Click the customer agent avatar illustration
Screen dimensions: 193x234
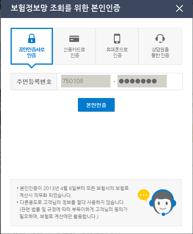pyautogui.click(x=163, y=203)
